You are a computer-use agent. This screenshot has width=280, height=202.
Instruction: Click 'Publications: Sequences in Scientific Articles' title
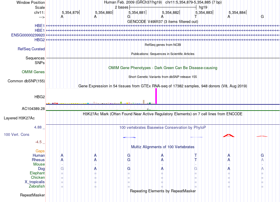pyautogui.click(x=163, y=54)
